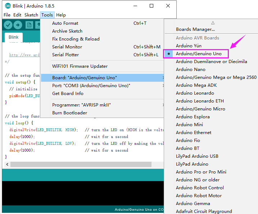
Task: Click the Verify checkmark toolbar icon
Action: tap(8, 25)
